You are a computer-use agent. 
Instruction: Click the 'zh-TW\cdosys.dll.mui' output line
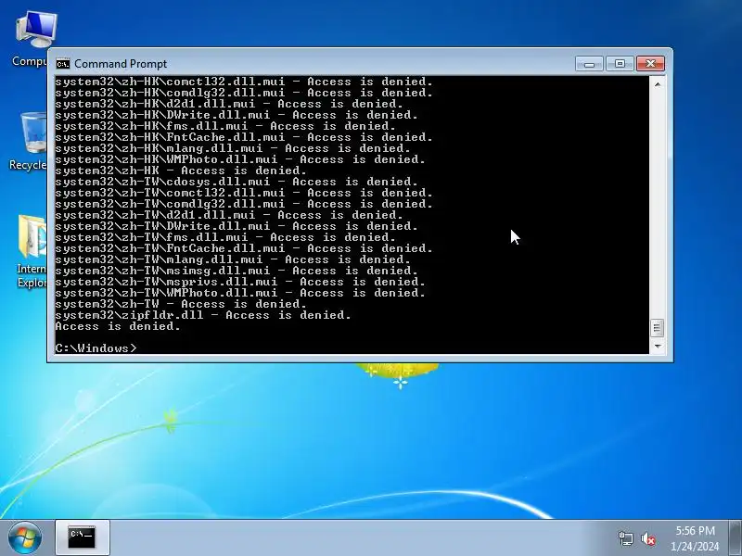click(x=237, y=182)
